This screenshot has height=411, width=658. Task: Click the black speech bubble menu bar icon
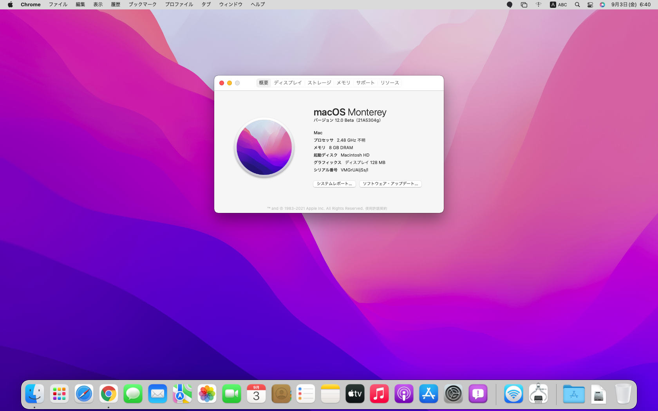[510, 5]
